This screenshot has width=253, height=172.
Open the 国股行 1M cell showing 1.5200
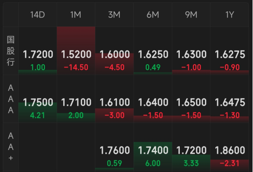point(76,51)
